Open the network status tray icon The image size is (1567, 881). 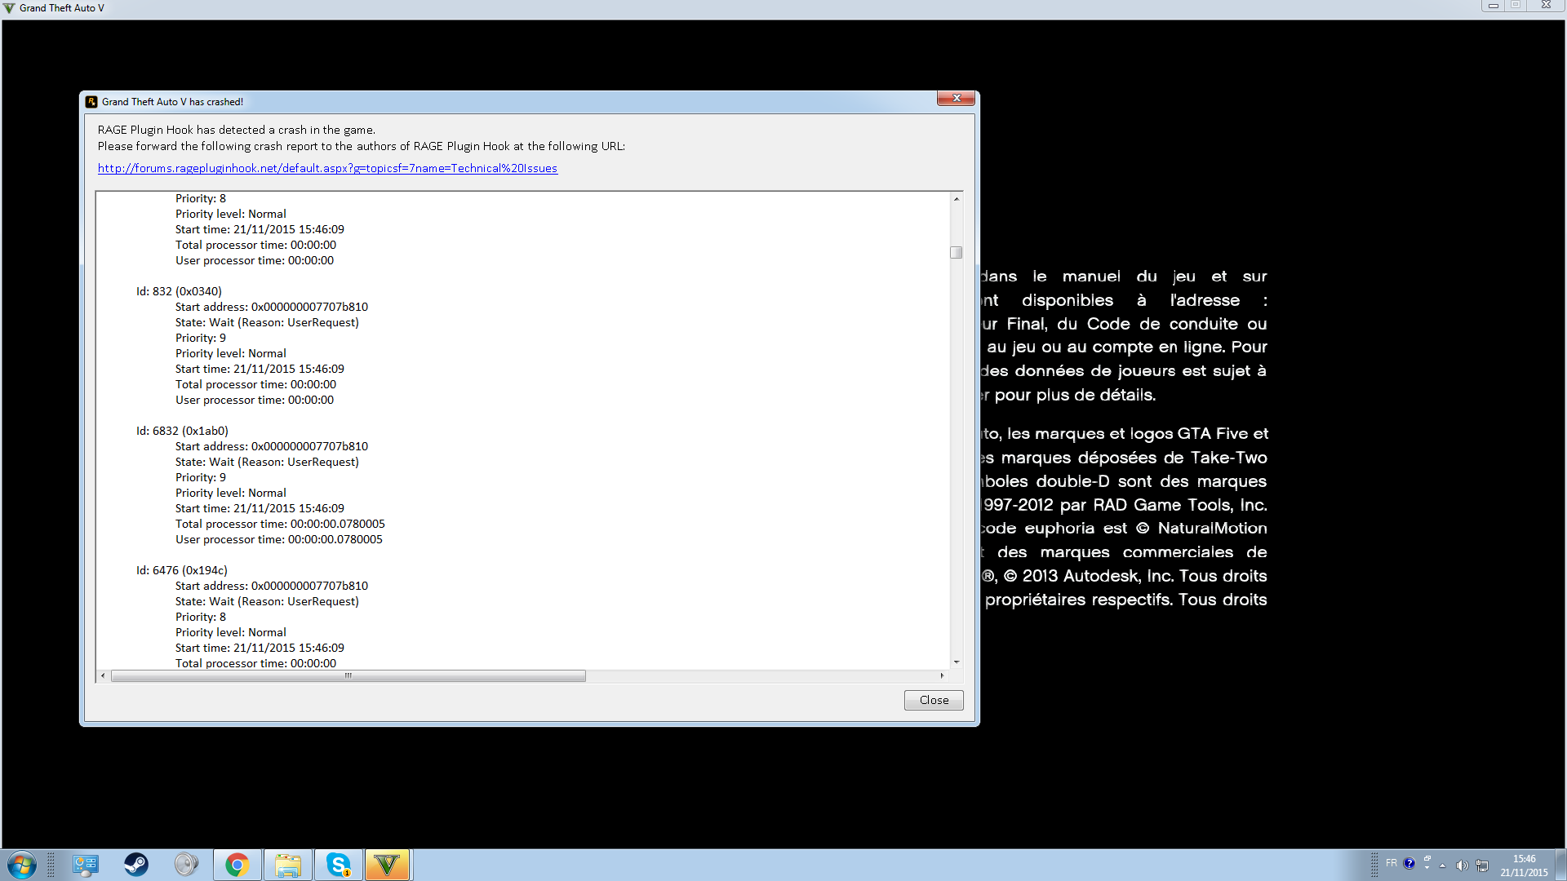tap(1482, 866)
